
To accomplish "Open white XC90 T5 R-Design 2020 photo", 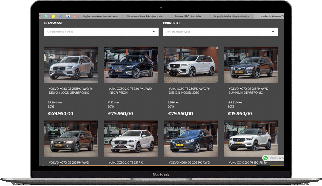I will pyautogui.click(x=191, y=65).
